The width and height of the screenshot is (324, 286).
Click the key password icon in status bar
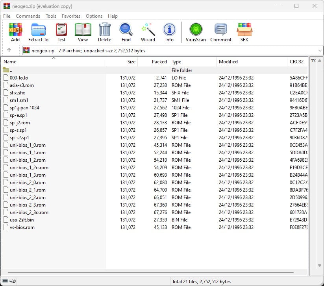coord(13,281)
